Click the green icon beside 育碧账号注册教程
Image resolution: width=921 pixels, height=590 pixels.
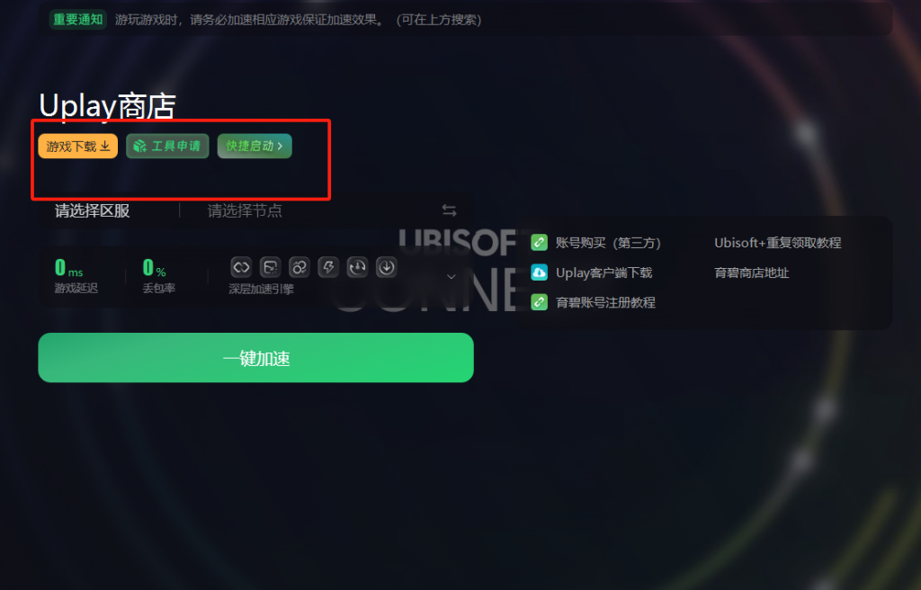pyautogui.click(x=540, y=302)
